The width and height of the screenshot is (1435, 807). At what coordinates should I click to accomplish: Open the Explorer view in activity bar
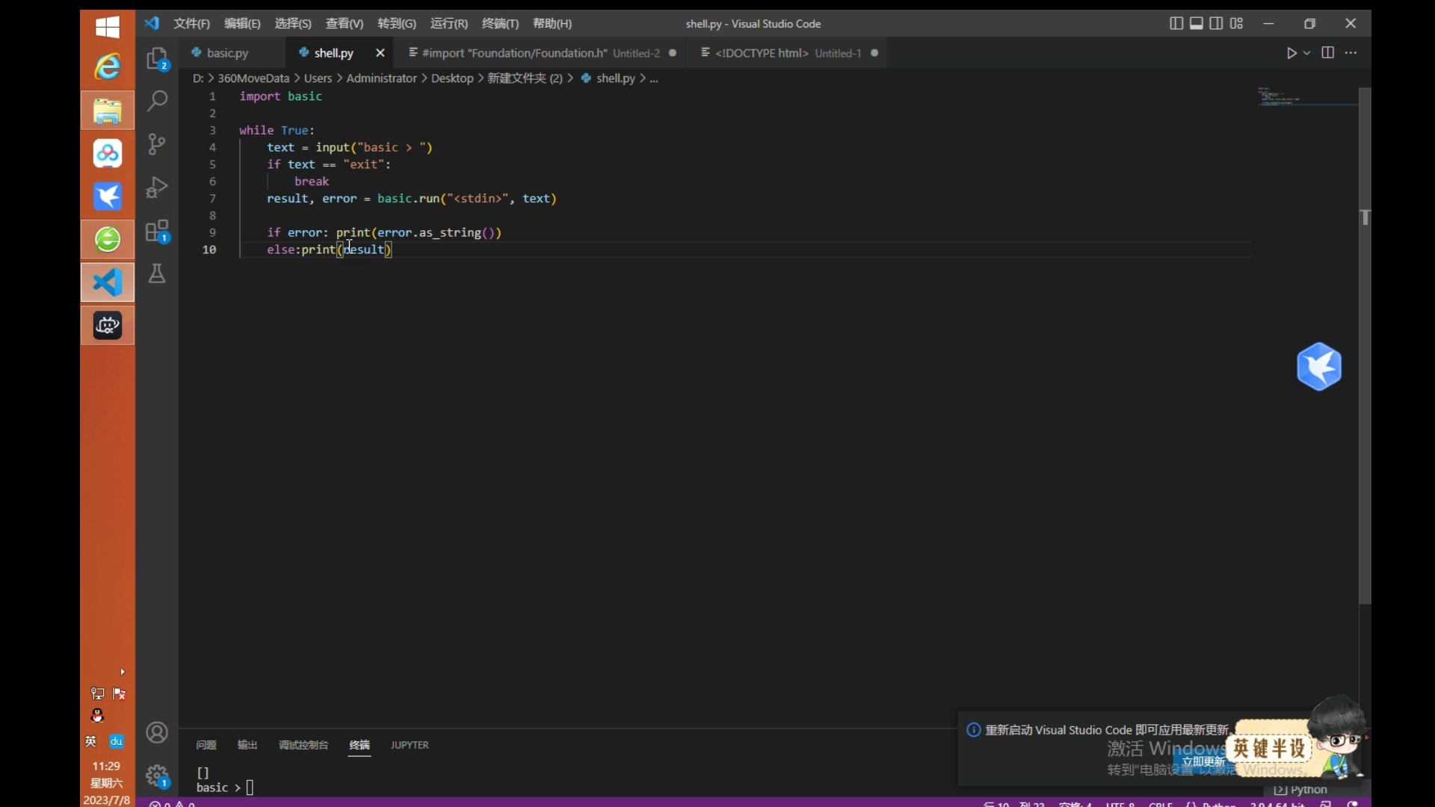[x=157, y=58]
